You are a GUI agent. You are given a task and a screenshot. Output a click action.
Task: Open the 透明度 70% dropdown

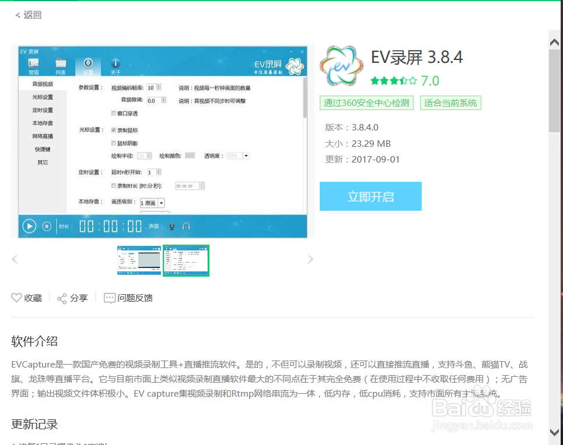(x=246, y=156)
